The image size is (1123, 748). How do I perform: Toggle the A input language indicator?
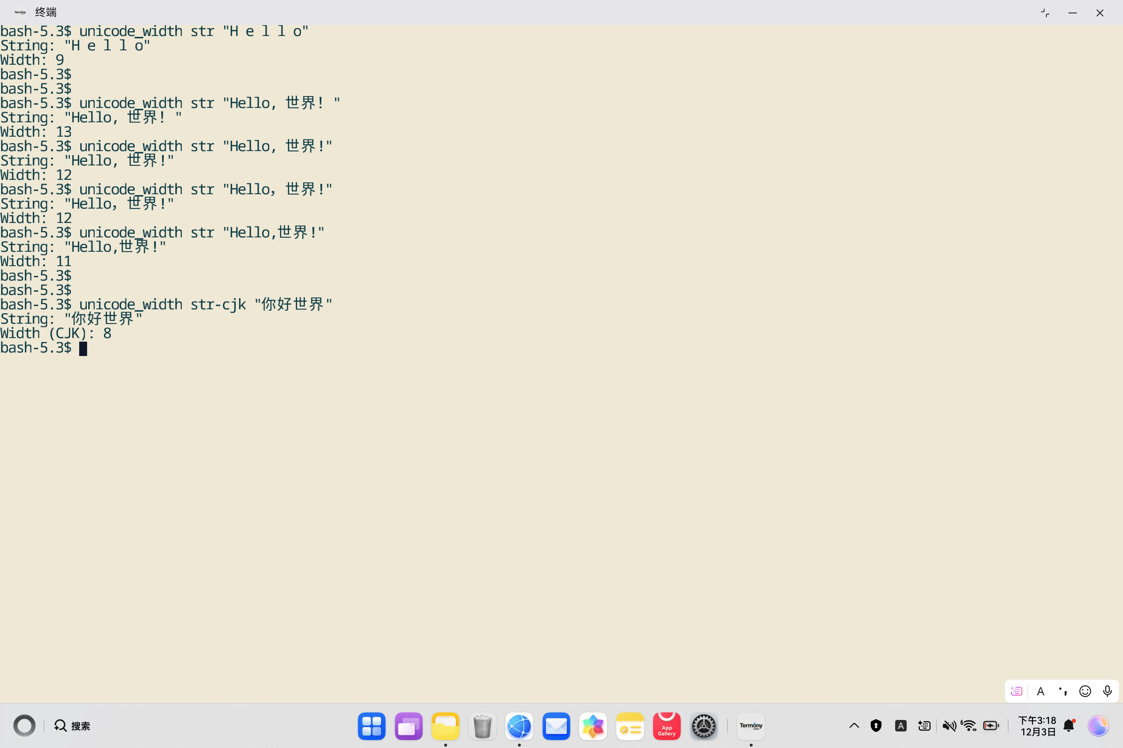[x=901, y=726]
